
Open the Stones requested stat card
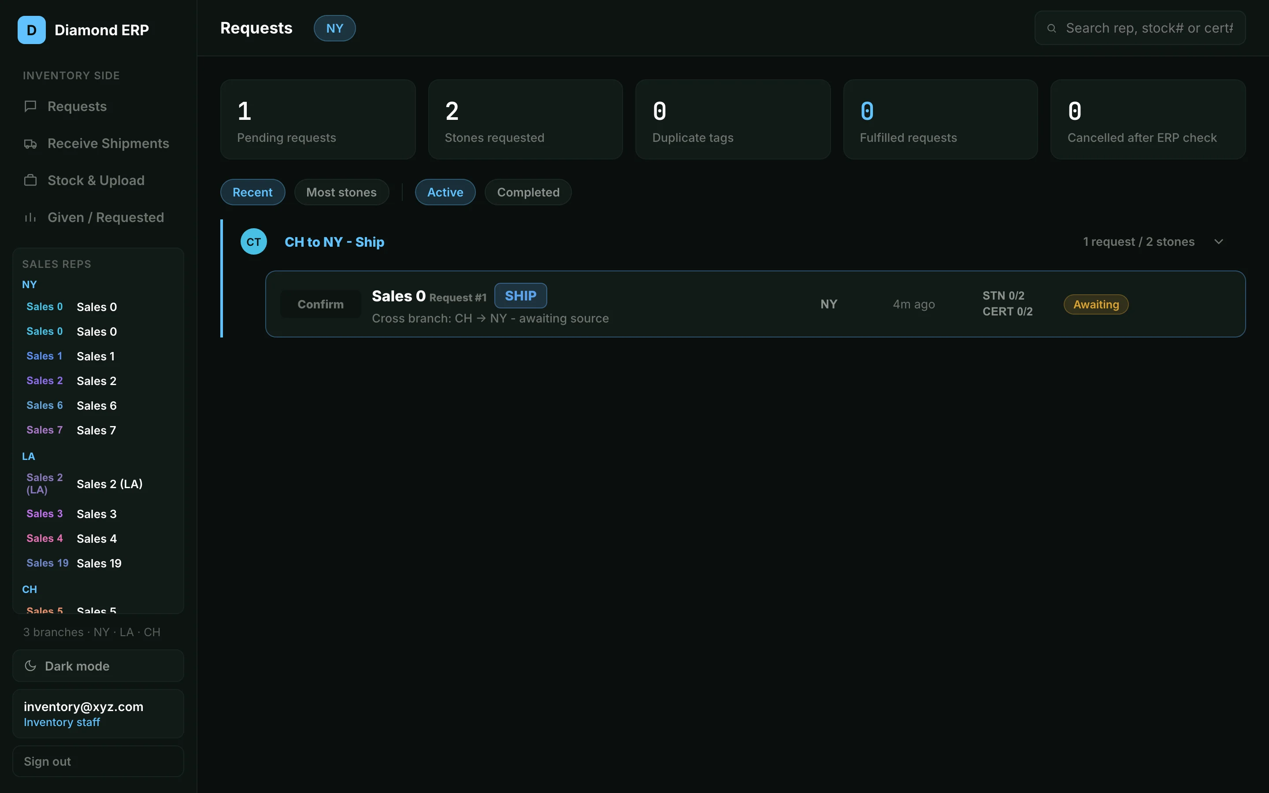coord(525,119)
